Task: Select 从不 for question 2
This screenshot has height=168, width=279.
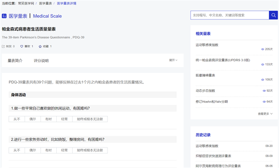Action: click(17, 150)
